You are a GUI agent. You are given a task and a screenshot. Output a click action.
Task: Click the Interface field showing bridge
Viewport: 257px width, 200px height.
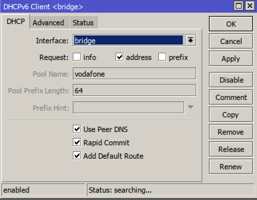pos(128,41)
